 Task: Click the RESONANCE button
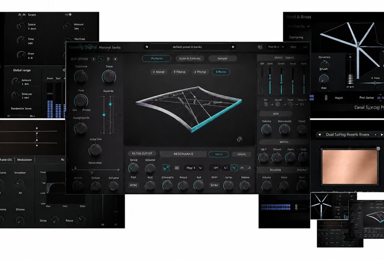[x=183, y=154]
